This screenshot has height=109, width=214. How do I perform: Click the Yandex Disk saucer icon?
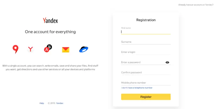(x=84, y=49)
